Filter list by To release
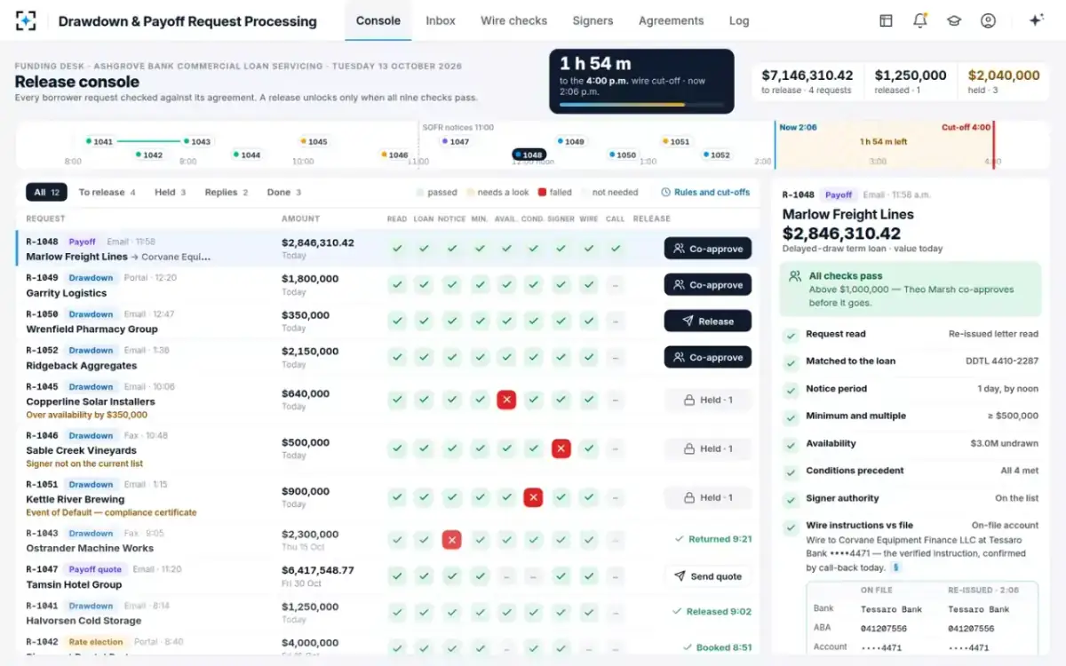This screenshot has height=666, width=1066. coord(107,192)
